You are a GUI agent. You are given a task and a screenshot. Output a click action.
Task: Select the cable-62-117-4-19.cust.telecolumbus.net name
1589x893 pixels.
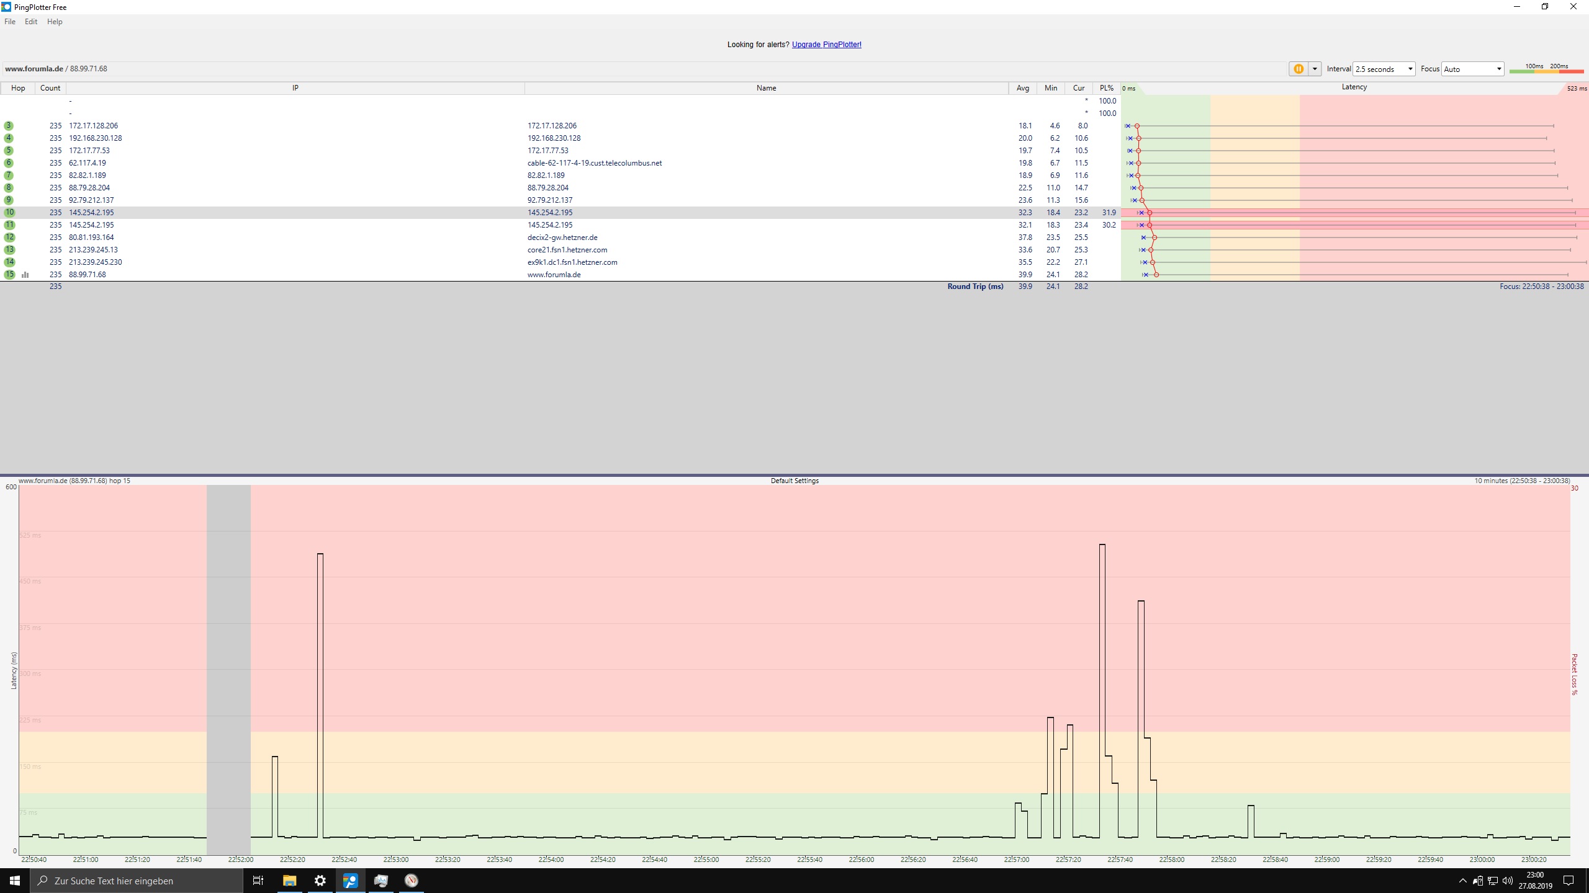595,163
